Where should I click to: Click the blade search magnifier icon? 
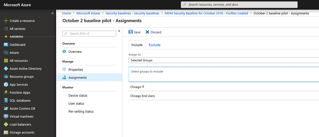tap(66, 34)
